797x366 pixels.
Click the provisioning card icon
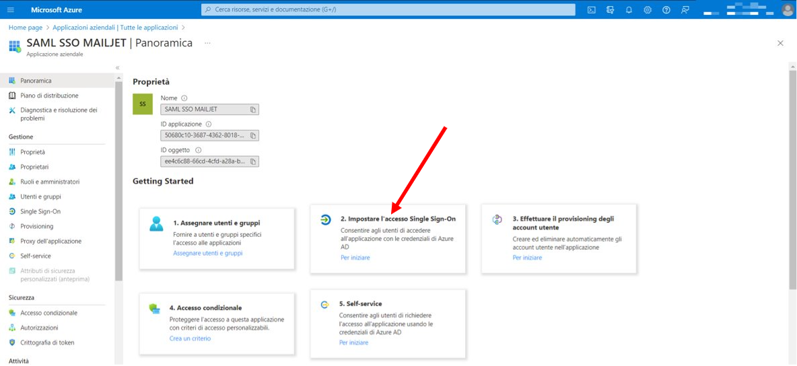click(497, 219)
